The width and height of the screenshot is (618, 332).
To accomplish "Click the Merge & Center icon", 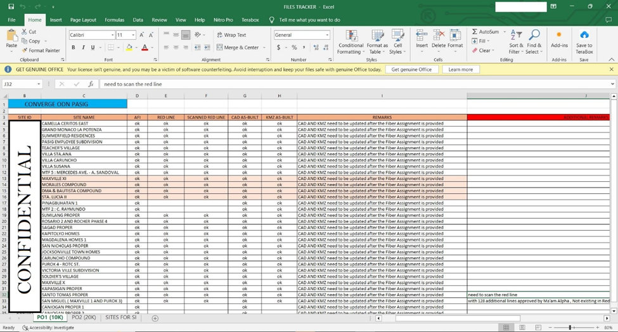I will click(x=220, y=48).
